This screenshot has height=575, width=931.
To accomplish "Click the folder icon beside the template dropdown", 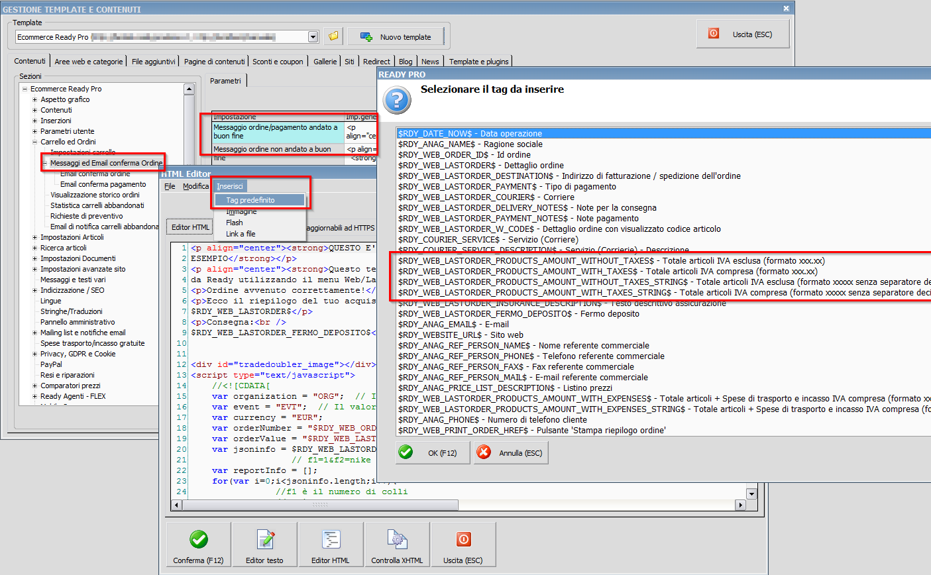I will [333, 36].
